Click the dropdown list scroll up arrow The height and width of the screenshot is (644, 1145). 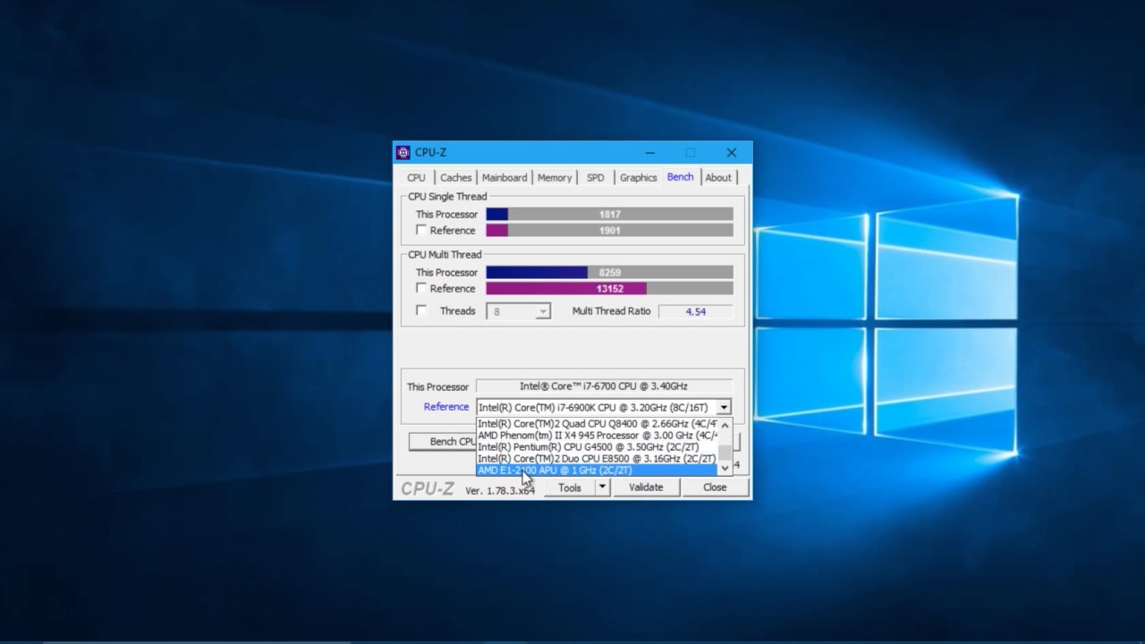pyautogui.click(x=725, y=426)
